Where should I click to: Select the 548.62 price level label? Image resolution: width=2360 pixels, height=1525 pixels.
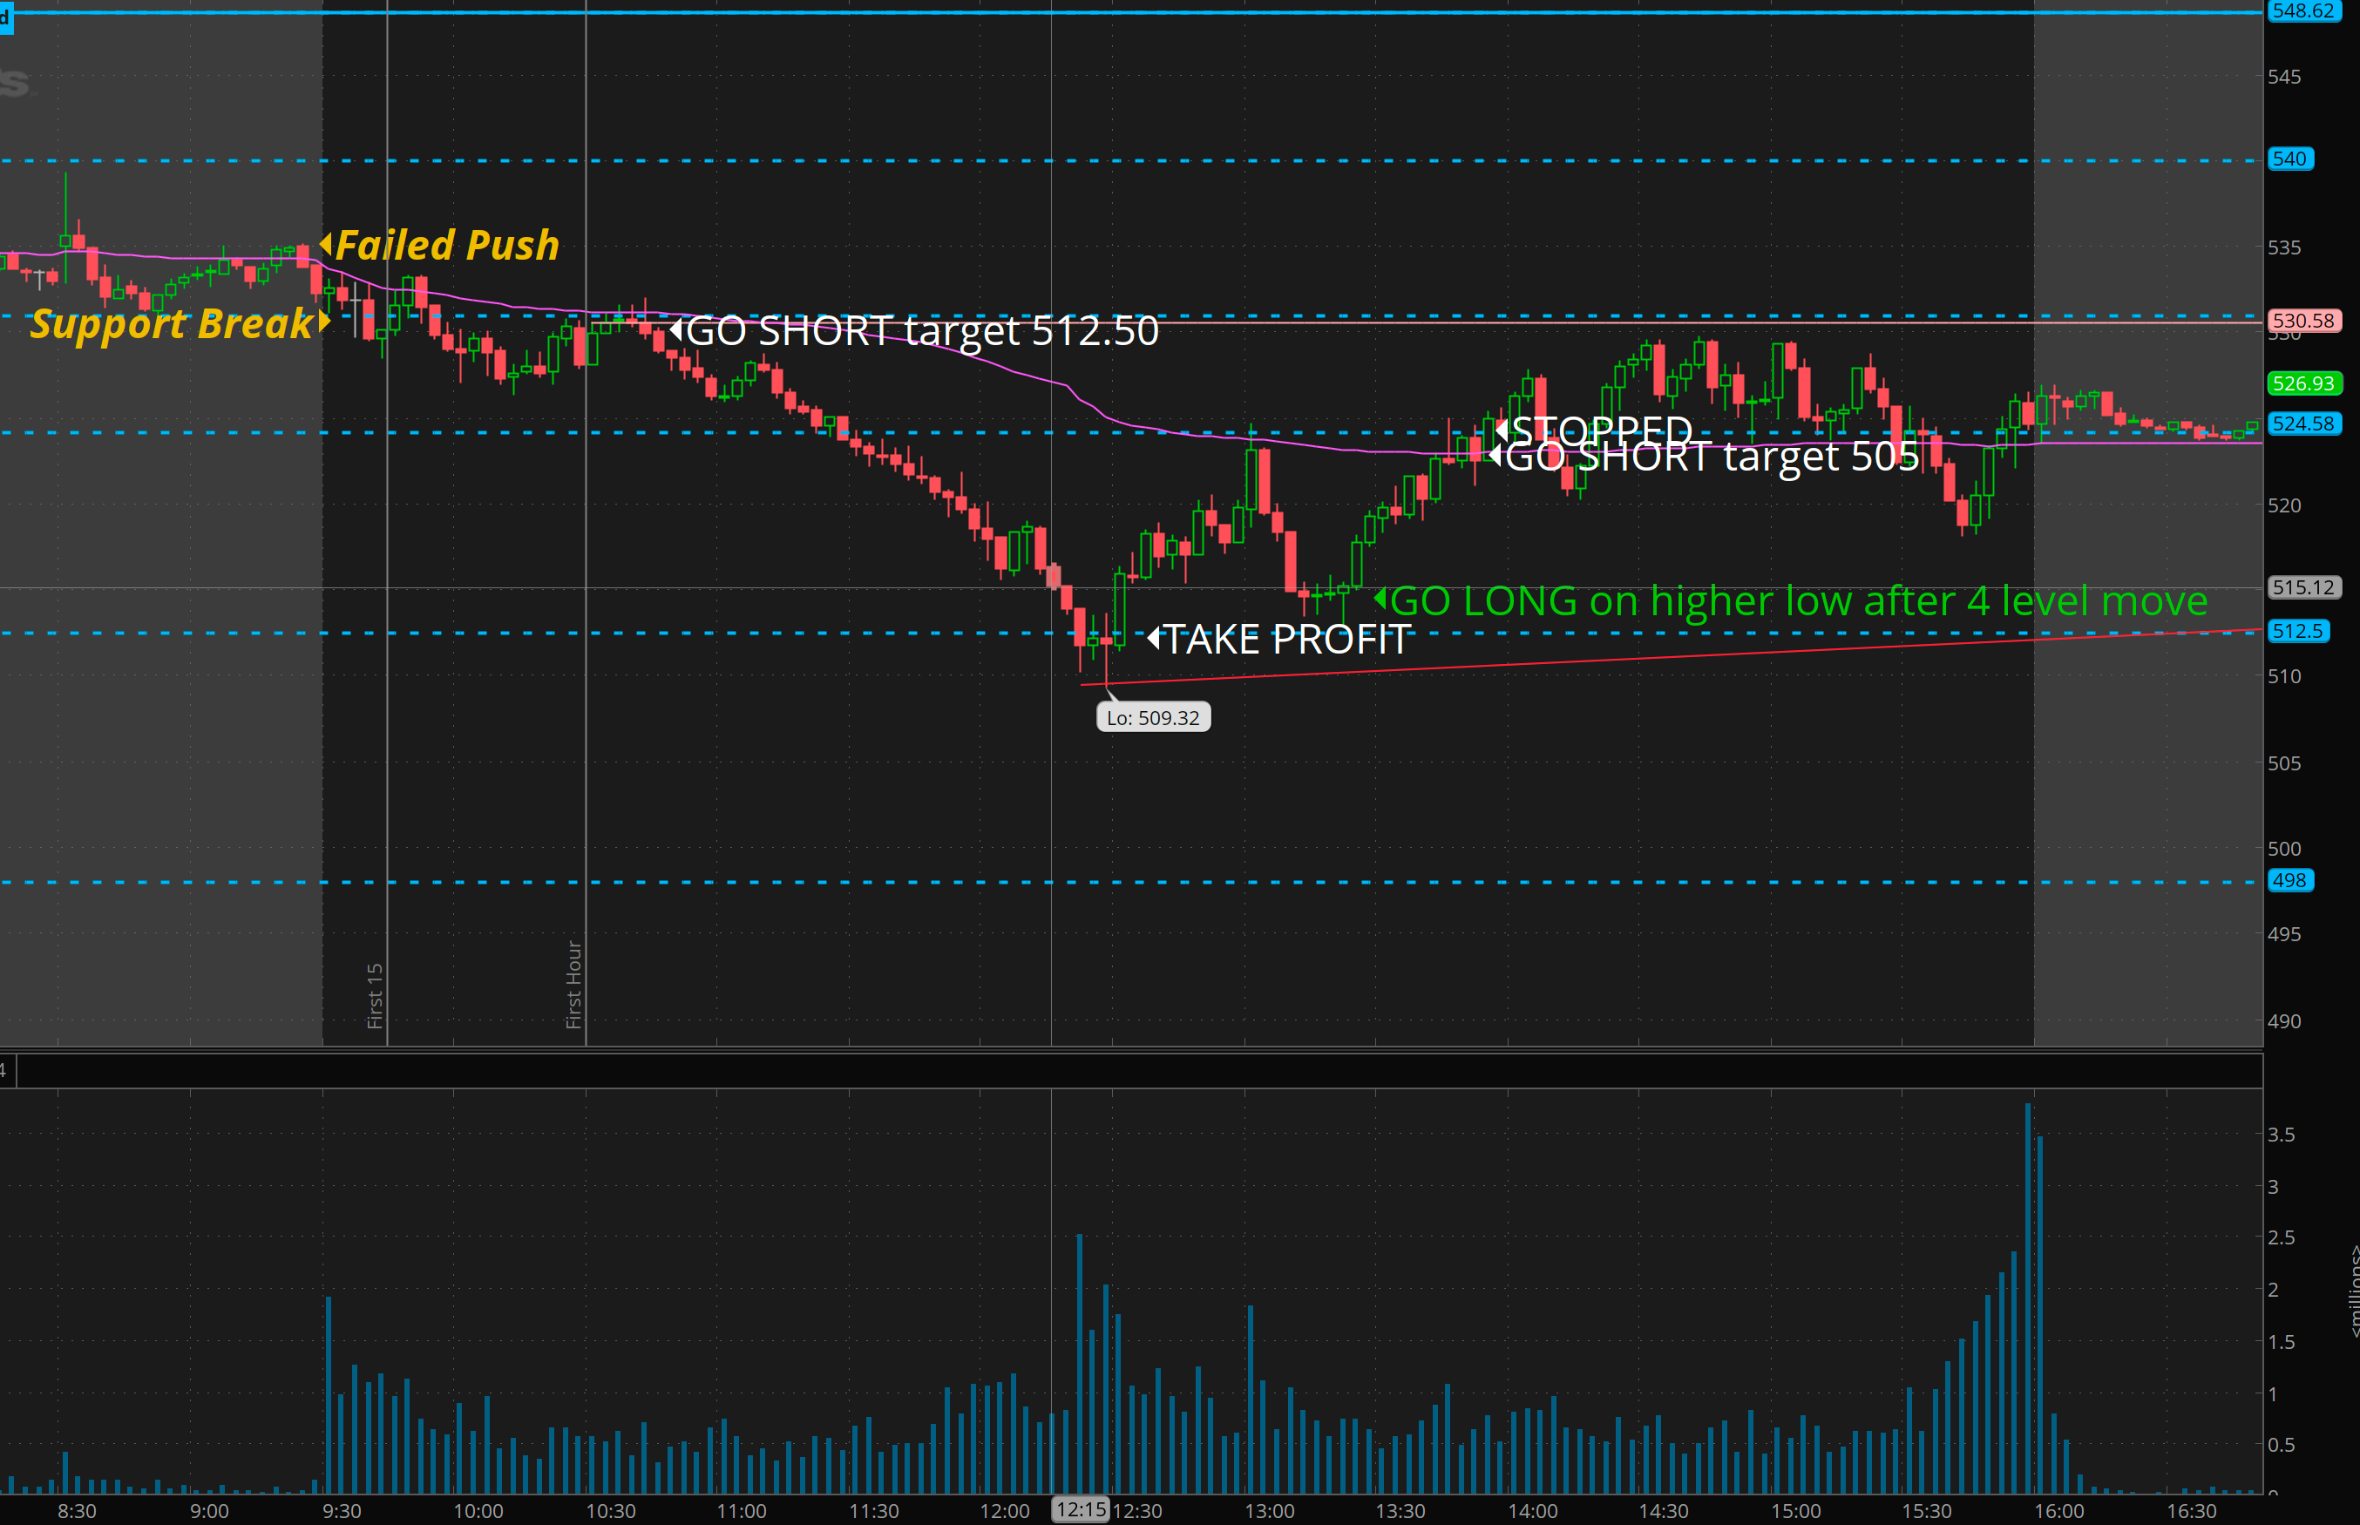2302,10
